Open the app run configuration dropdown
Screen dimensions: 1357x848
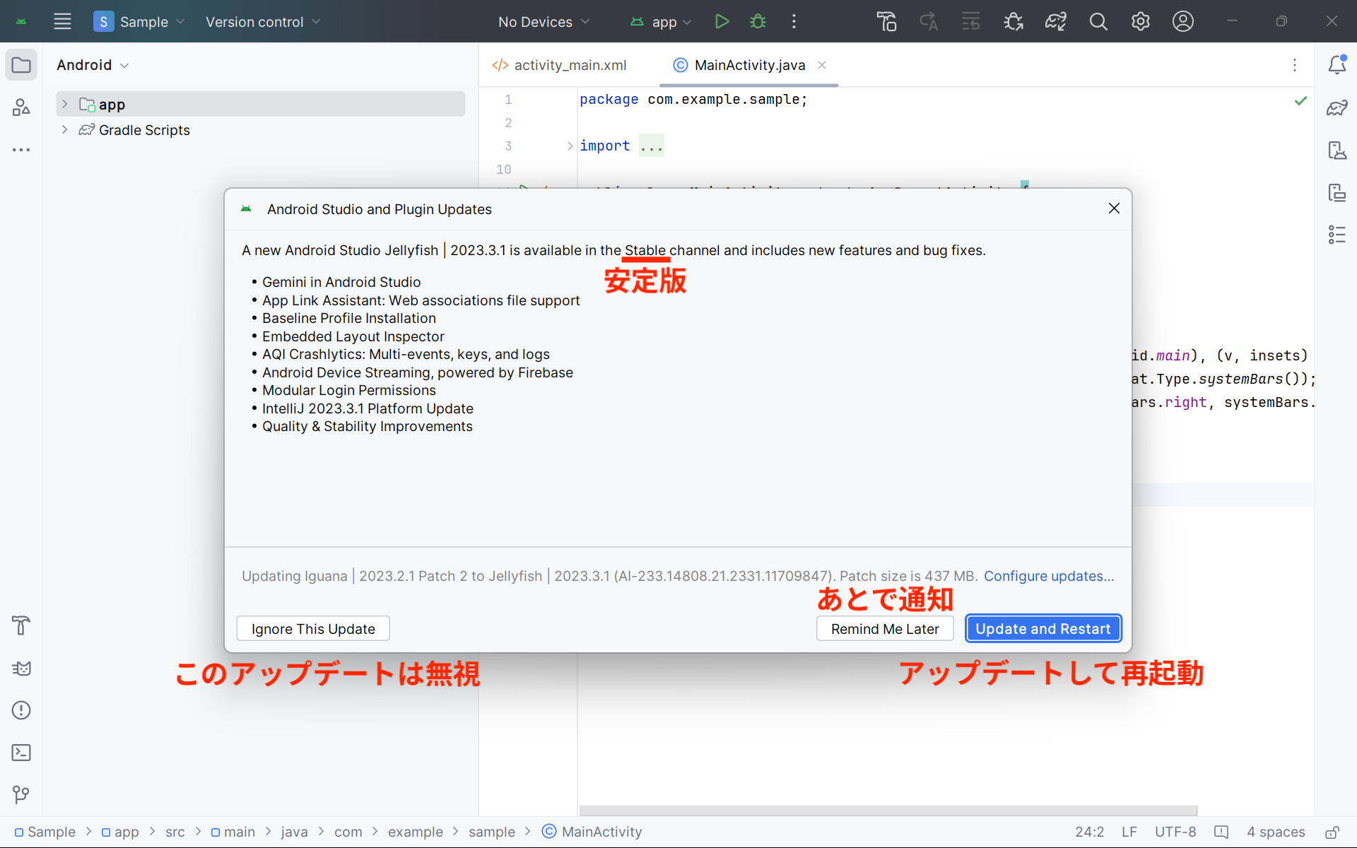click(661, 21)
